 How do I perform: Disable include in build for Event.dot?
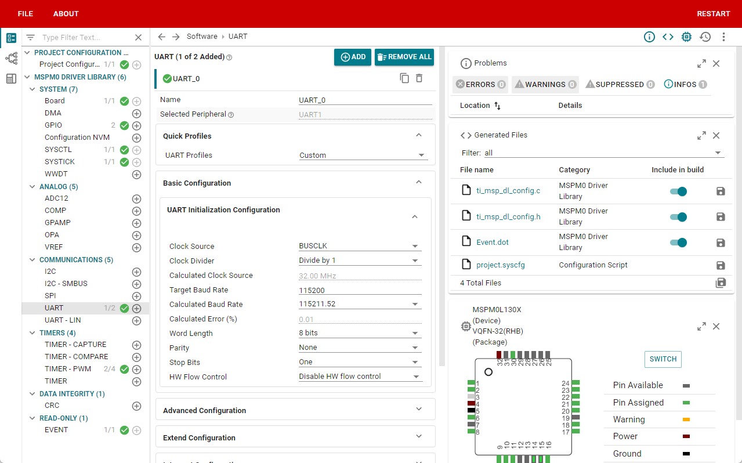click(678, 243)
